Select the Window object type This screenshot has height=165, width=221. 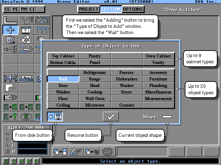tap(63, 92)
